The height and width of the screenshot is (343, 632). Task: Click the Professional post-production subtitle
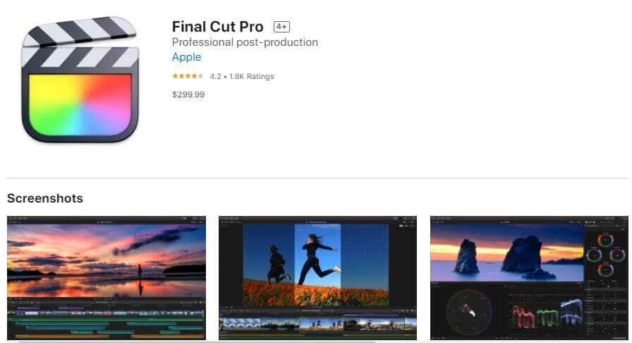245,42
